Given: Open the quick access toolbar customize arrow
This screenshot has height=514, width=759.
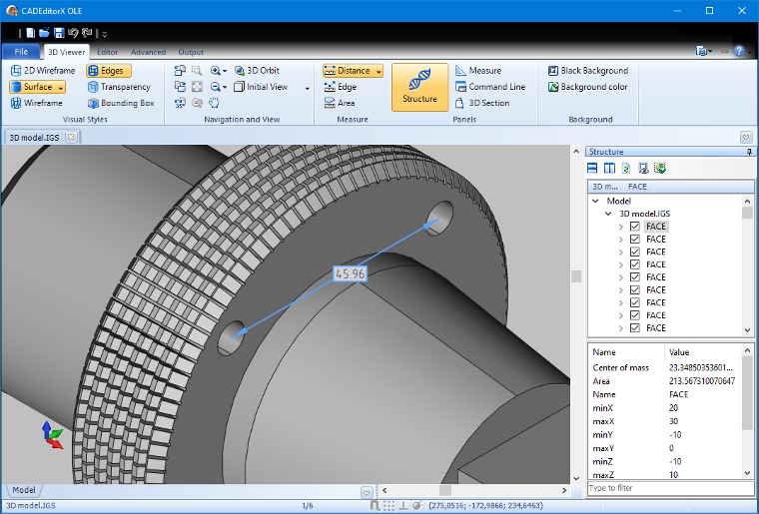Looking at the screenshot, I should [x=105, y=34].
